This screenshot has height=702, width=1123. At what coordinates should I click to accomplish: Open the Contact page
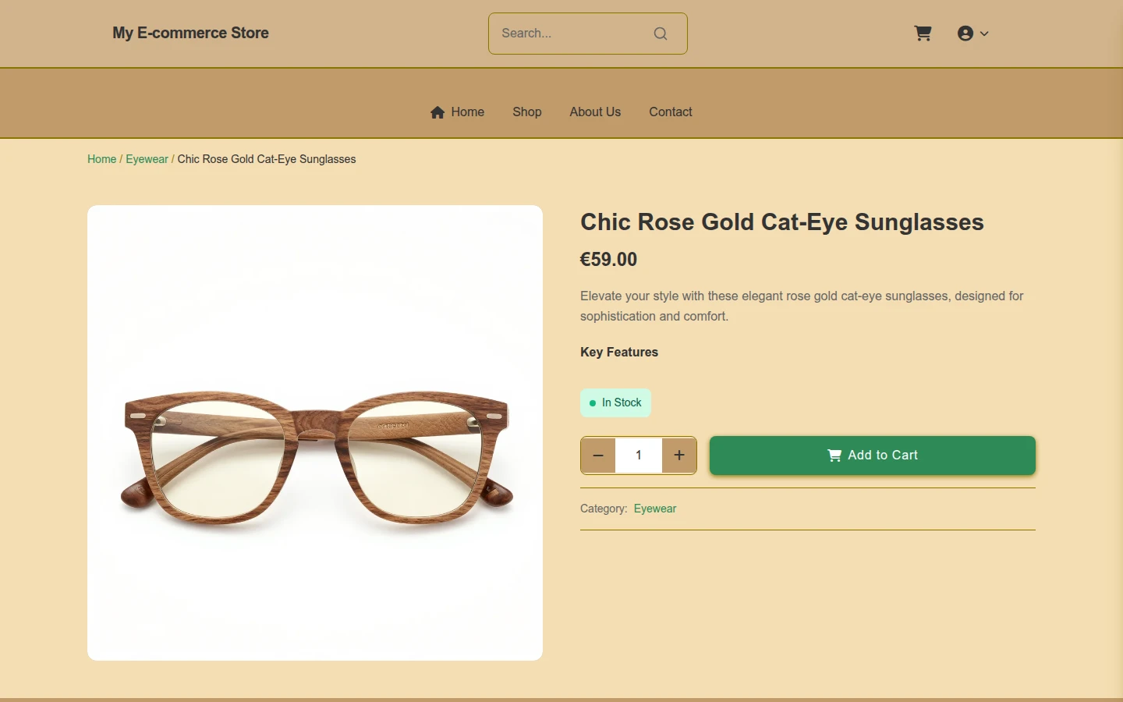pyautogui.click(x=671, y=112)
